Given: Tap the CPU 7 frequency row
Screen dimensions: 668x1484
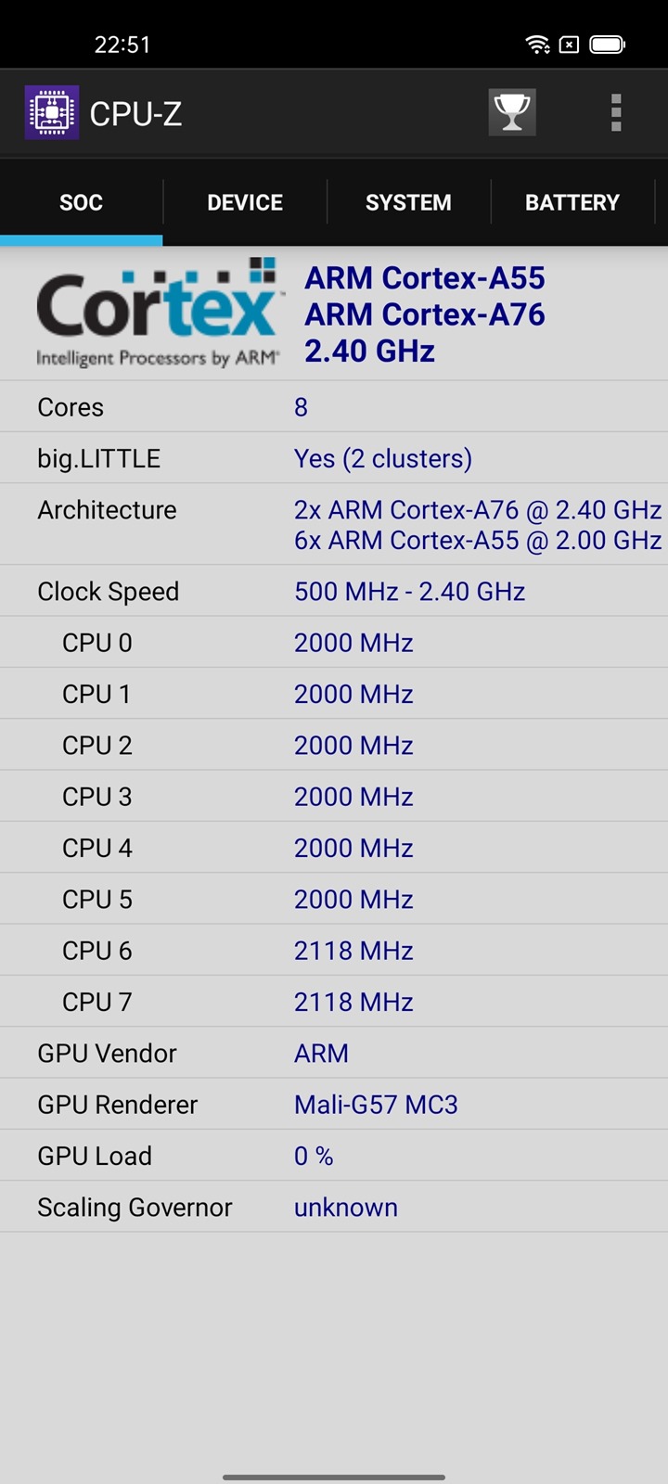Looking at the screenshot, I should pos(334,1002).
